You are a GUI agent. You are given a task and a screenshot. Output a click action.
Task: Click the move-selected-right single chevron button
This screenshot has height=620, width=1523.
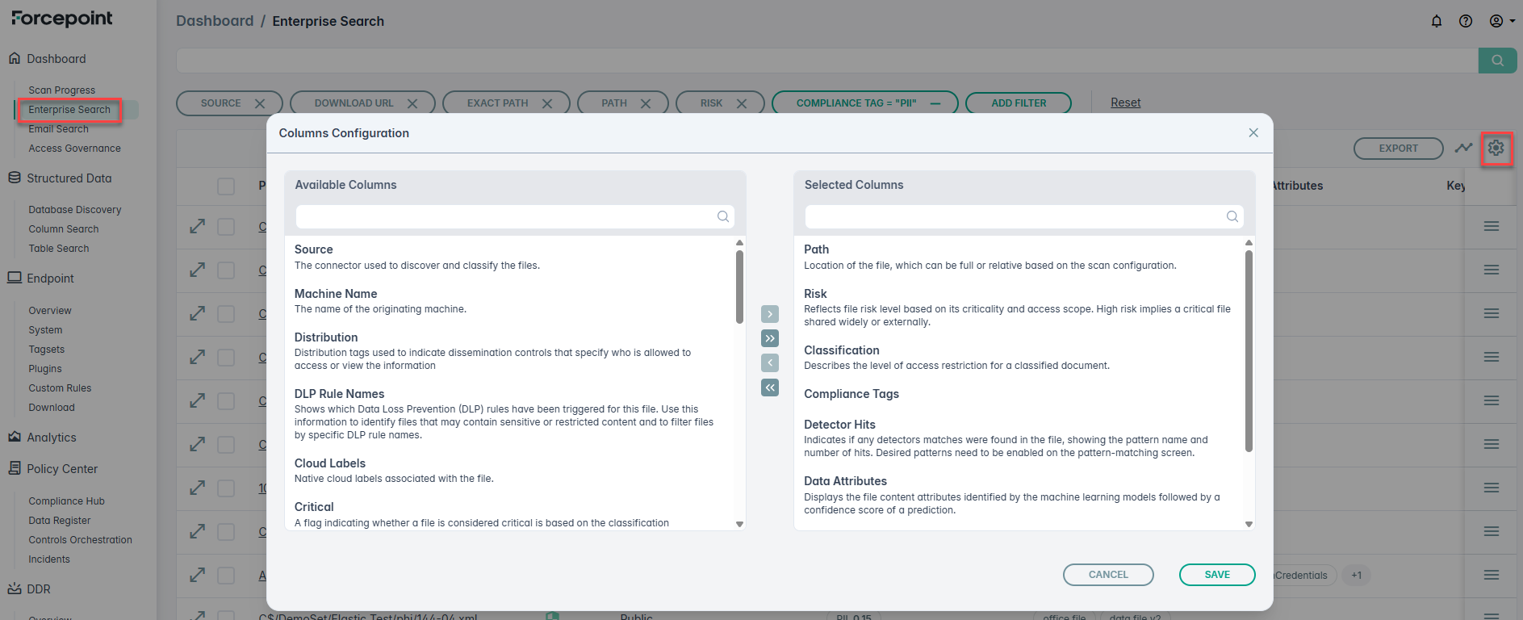point(770,314)
